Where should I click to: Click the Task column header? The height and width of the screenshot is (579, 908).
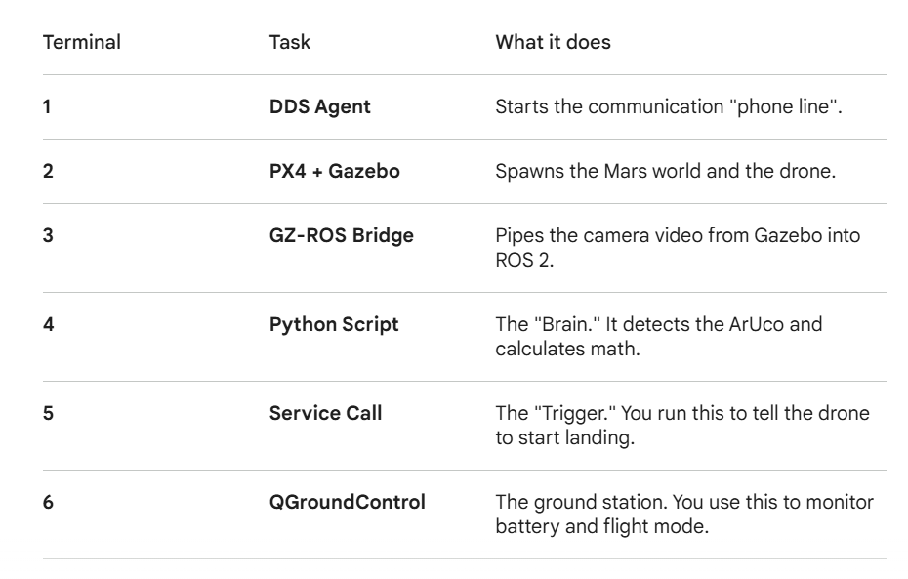pyautogui.click(x=290, y=42)
